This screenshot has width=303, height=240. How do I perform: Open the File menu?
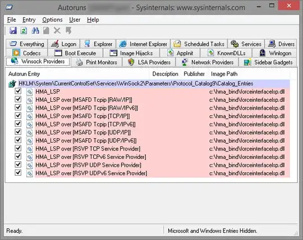pos(11,20)
